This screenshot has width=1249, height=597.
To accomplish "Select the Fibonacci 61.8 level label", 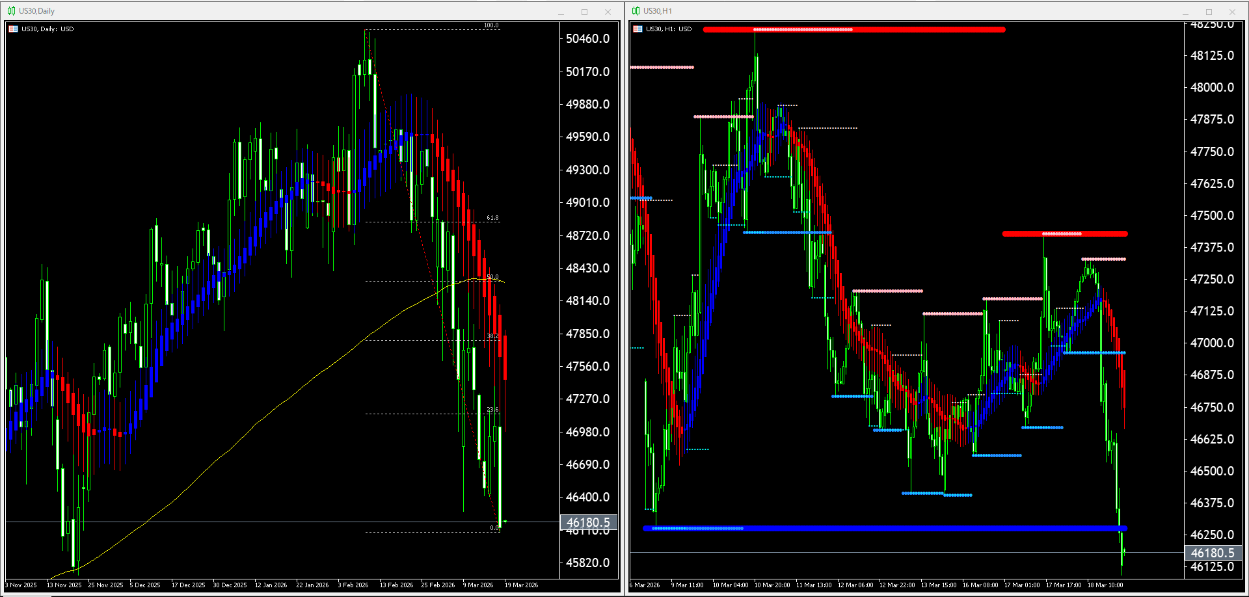I will click(x=492, y=218).
